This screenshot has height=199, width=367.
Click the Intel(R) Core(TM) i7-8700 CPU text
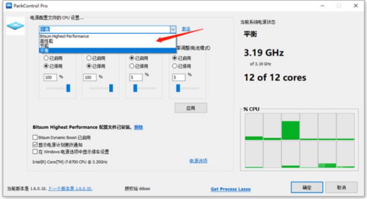click(70, 162)
